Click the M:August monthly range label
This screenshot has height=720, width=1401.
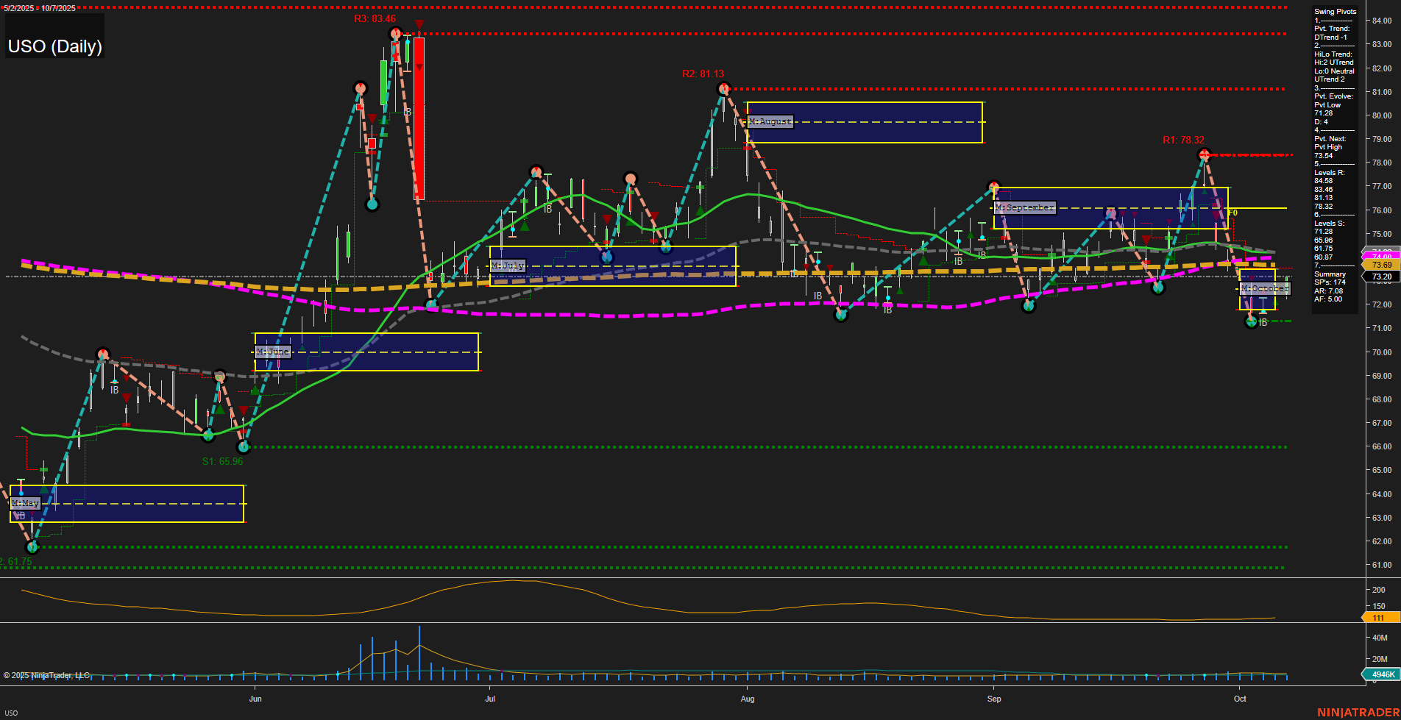770,121
